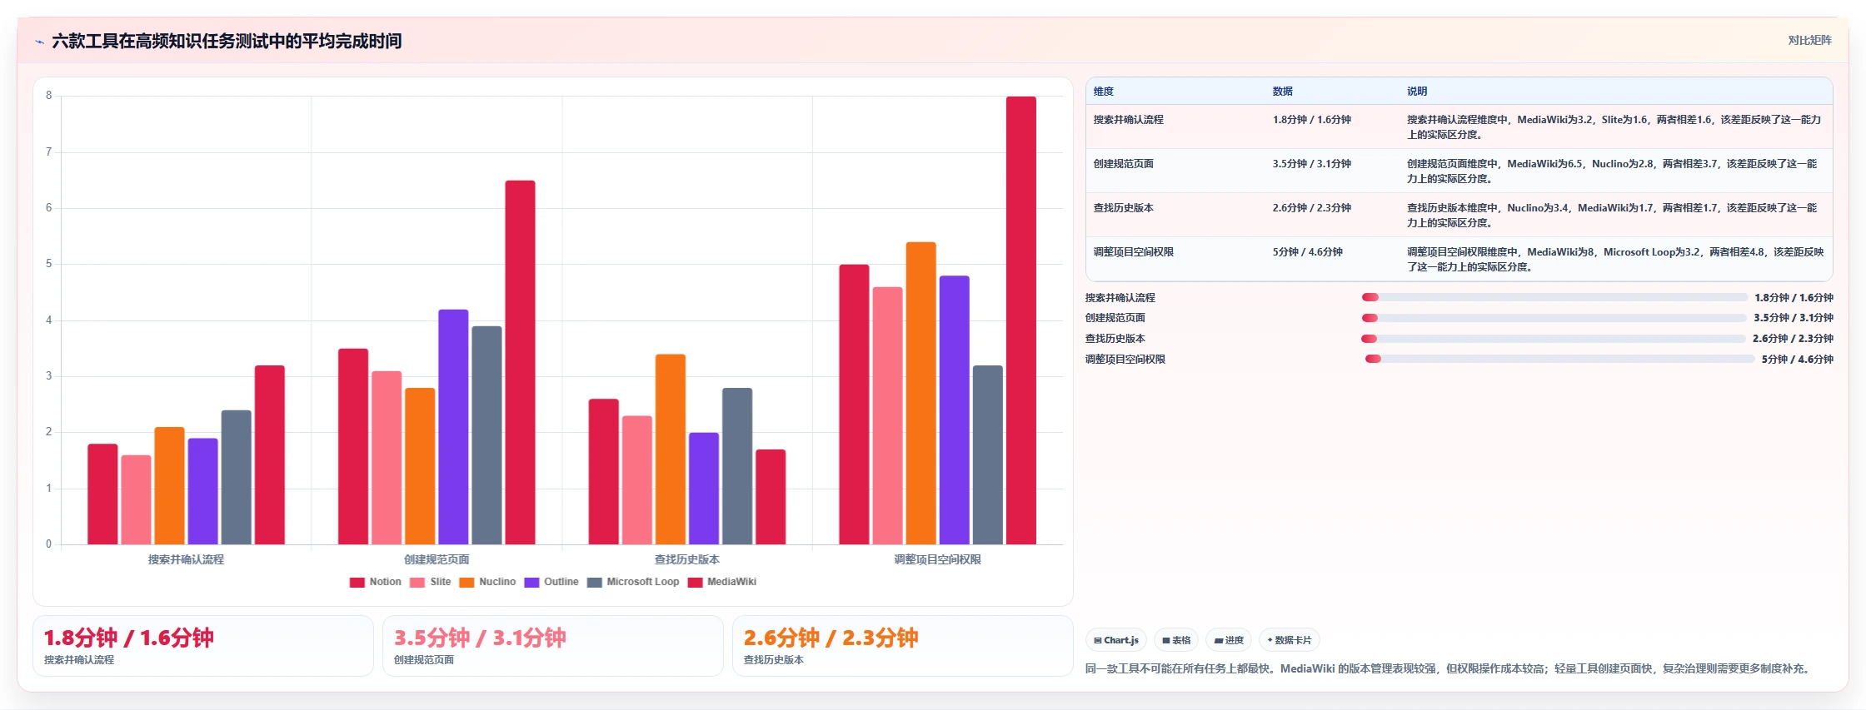Select the pink Slite bar in 调整项目空间权限
This screenshot has width=1866, height=710.
tap(887, 415)
